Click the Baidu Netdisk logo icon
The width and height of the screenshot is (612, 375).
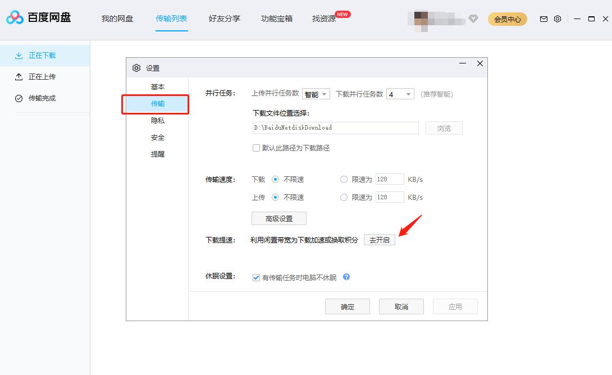coord(15,17)
